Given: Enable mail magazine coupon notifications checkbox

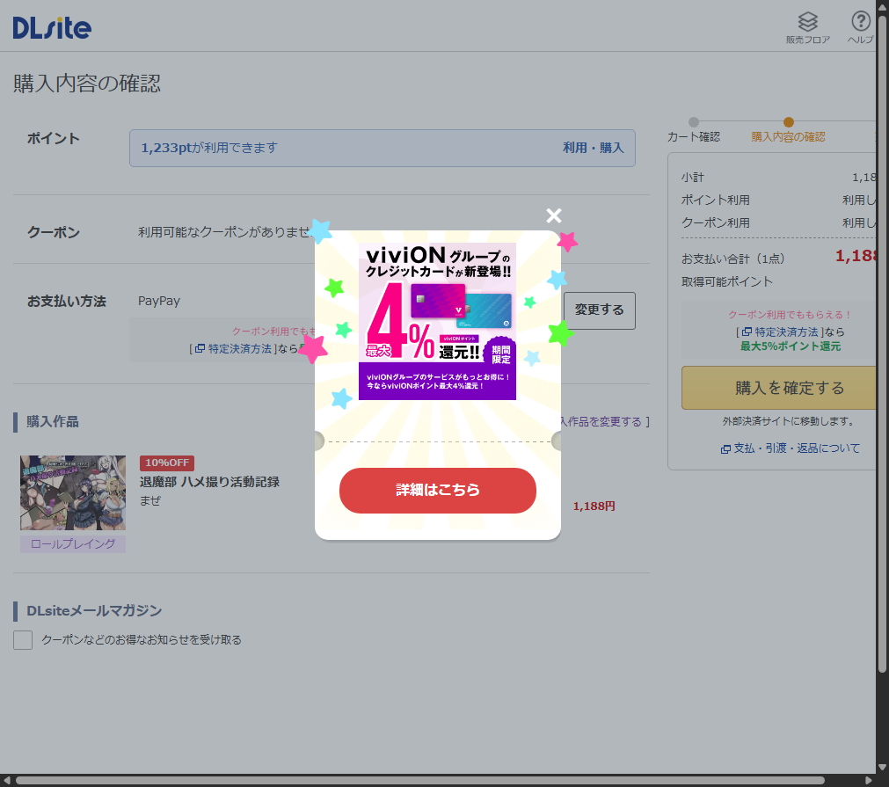Looking at the screenshot, I should [23, 640].
